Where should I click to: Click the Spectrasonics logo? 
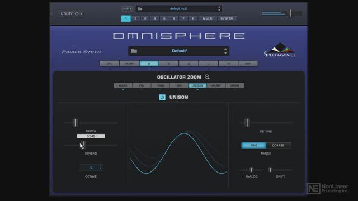click(280, 50)
